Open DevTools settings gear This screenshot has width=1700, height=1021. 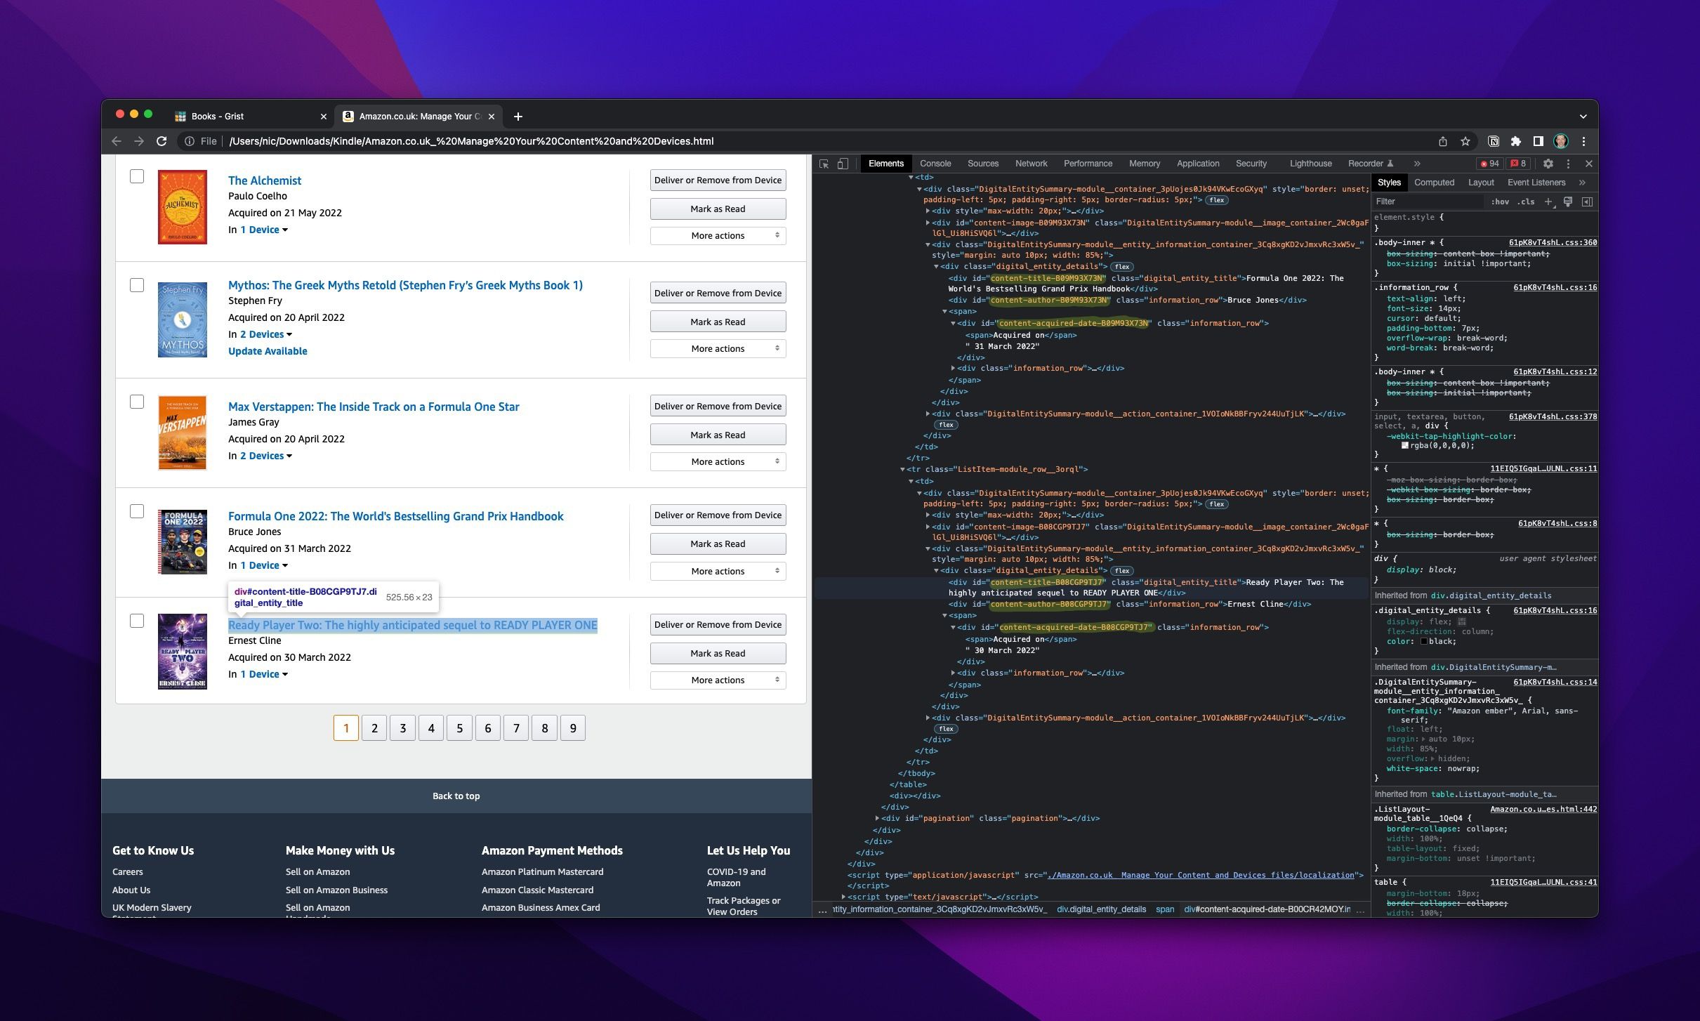pyautogui.click(x=1548, y=164)
